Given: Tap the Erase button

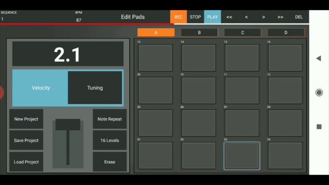Looking at the screenshot, I should coord(109,162).
